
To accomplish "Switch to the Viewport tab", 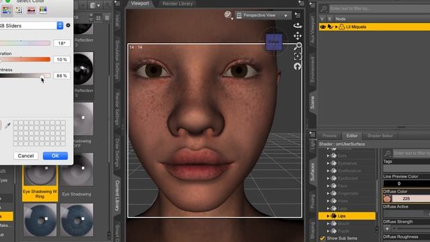I will (x=140, y=3).
